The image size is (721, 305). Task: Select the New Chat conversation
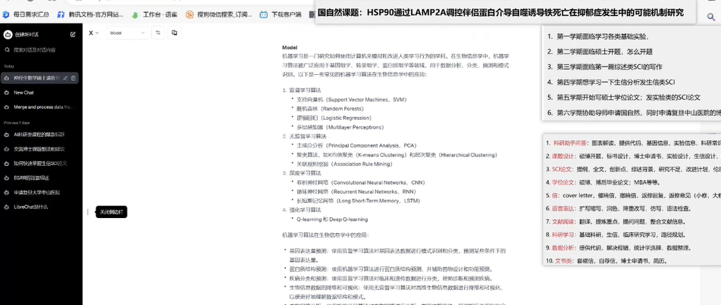point(41,92)
